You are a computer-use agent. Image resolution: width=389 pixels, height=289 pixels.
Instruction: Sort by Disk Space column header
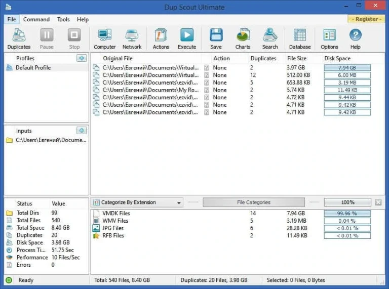coord(337,59)
